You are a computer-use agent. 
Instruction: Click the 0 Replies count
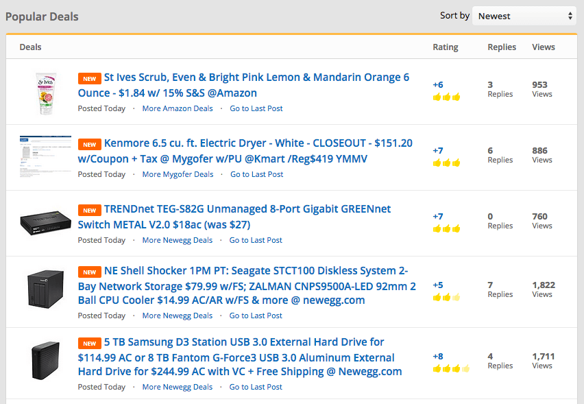coord(500,222)
